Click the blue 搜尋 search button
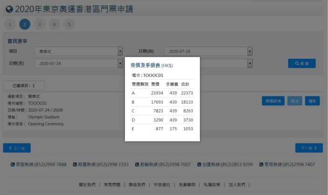 pos(302,63)
